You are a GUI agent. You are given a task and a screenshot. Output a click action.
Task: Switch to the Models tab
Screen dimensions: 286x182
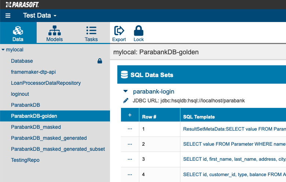[54, 33]
